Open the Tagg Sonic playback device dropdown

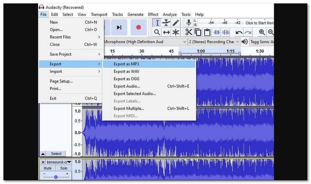(x=261, y=42)
